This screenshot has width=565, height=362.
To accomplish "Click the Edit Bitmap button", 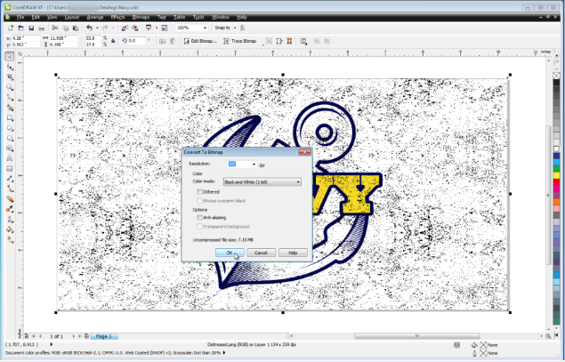I will (x=200, y=41).
